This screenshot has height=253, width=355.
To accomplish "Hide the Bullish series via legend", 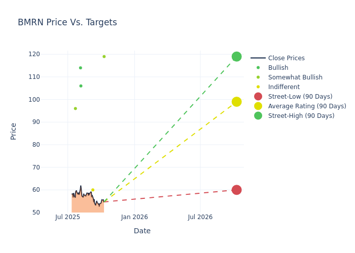I will click(x=278, y=68).
